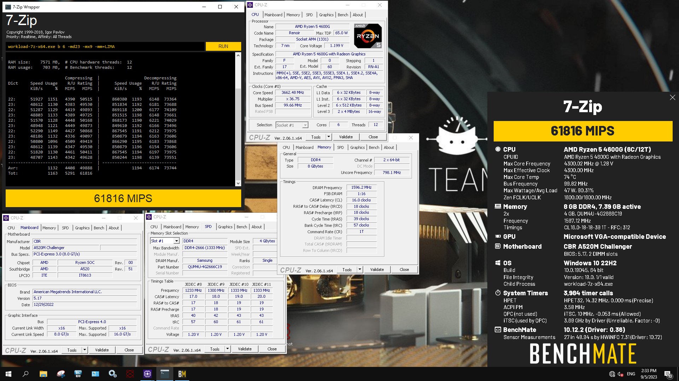Open About tab in CPU-Z Memory window

pyautogui.click(x=389, y=147)
